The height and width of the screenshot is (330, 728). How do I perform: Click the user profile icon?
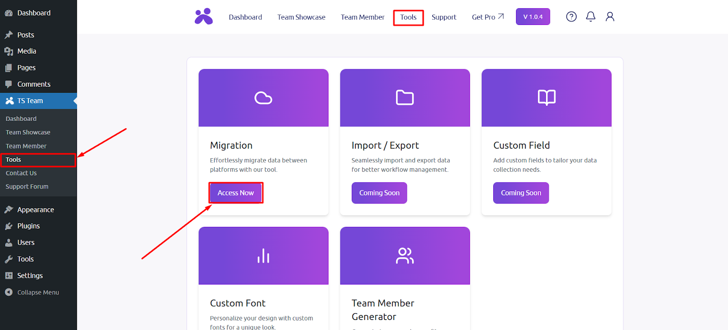(x=610, y=17)
